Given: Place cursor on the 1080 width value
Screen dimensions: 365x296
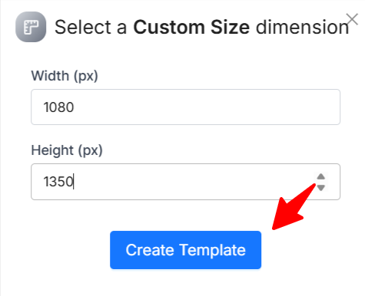Looking at the screenshot, I should point(58,107).
